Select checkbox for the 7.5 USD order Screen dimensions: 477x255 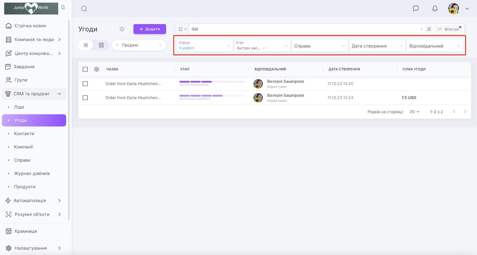click(85, 98)
